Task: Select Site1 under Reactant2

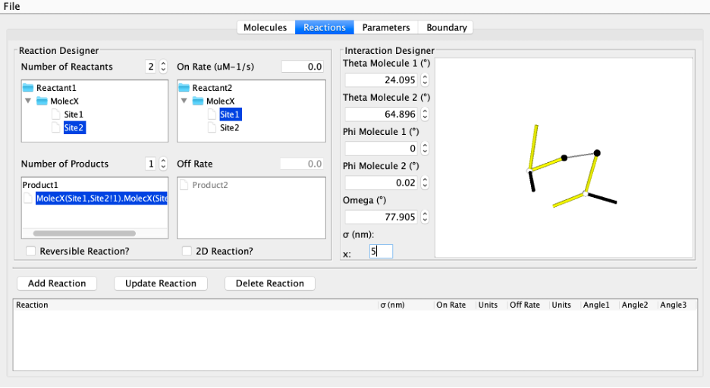Action: click(x=230, y=114)
